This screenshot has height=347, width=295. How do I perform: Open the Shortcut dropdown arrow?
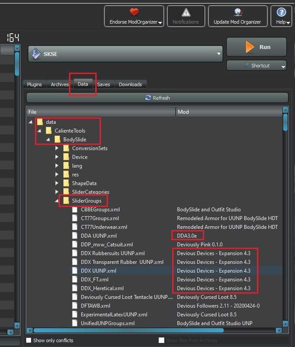(x=283, y=67)
